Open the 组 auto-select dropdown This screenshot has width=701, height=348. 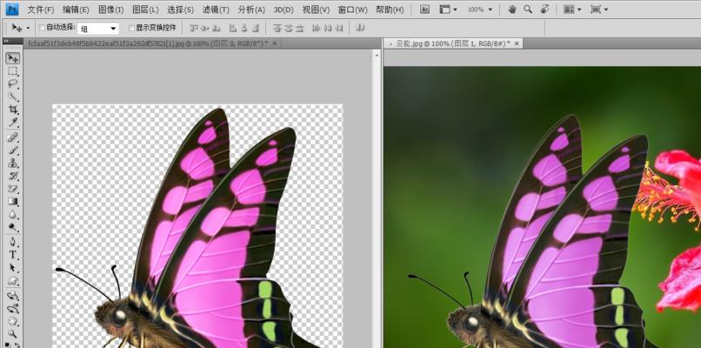pos(98,29)
